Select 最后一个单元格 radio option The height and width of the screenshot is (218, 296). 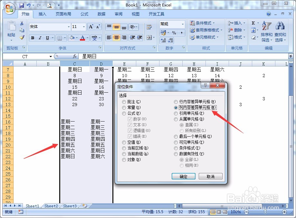176,137
